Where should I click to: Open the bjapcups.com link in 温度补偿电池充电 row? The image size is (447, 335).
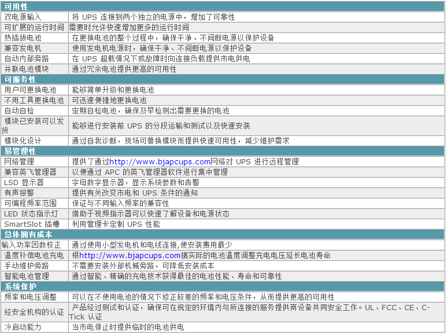(130, 255)
